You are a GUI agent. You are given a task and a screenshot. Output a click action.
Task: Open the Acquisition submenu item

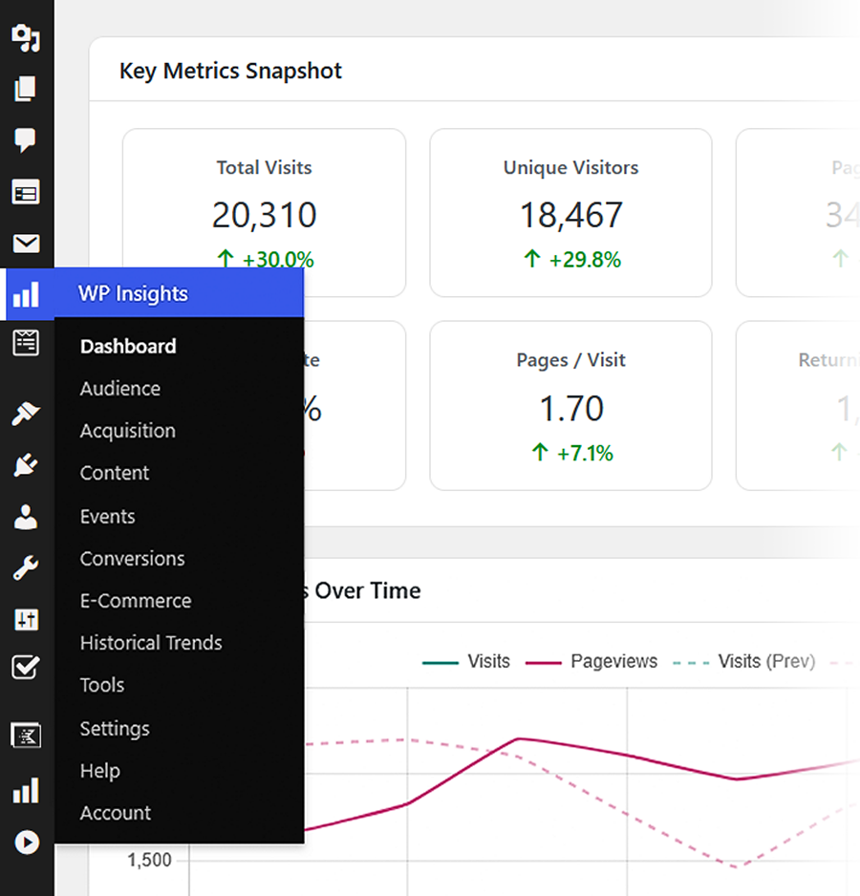point(127,431)
